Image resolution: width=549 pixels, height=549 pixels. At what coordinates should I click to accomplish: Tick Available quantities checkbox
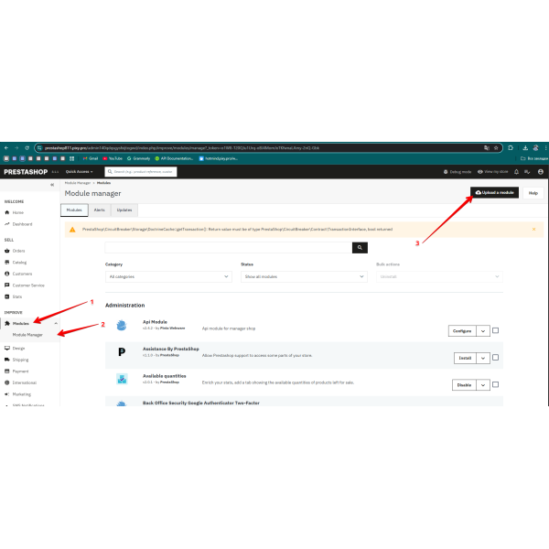coord(495,384)
